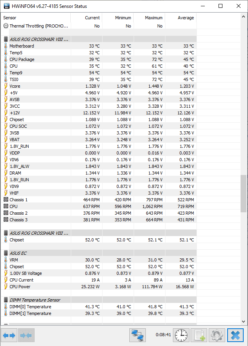The height and width of the screenshot is (346, 248).
Task: Select the 1.00V SB Voltage row
Action: 99,273
